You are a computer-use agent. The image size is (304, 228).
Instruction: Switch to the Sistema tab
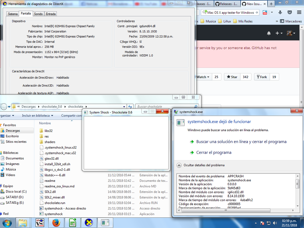tap(13, 14)
